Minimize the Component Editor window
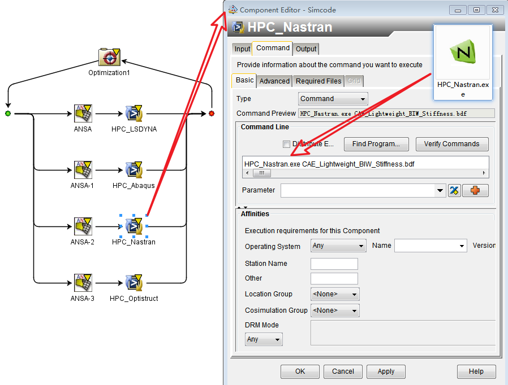This screenshot has height=385, width=508. pyautogui.click(x=458, y=10)
